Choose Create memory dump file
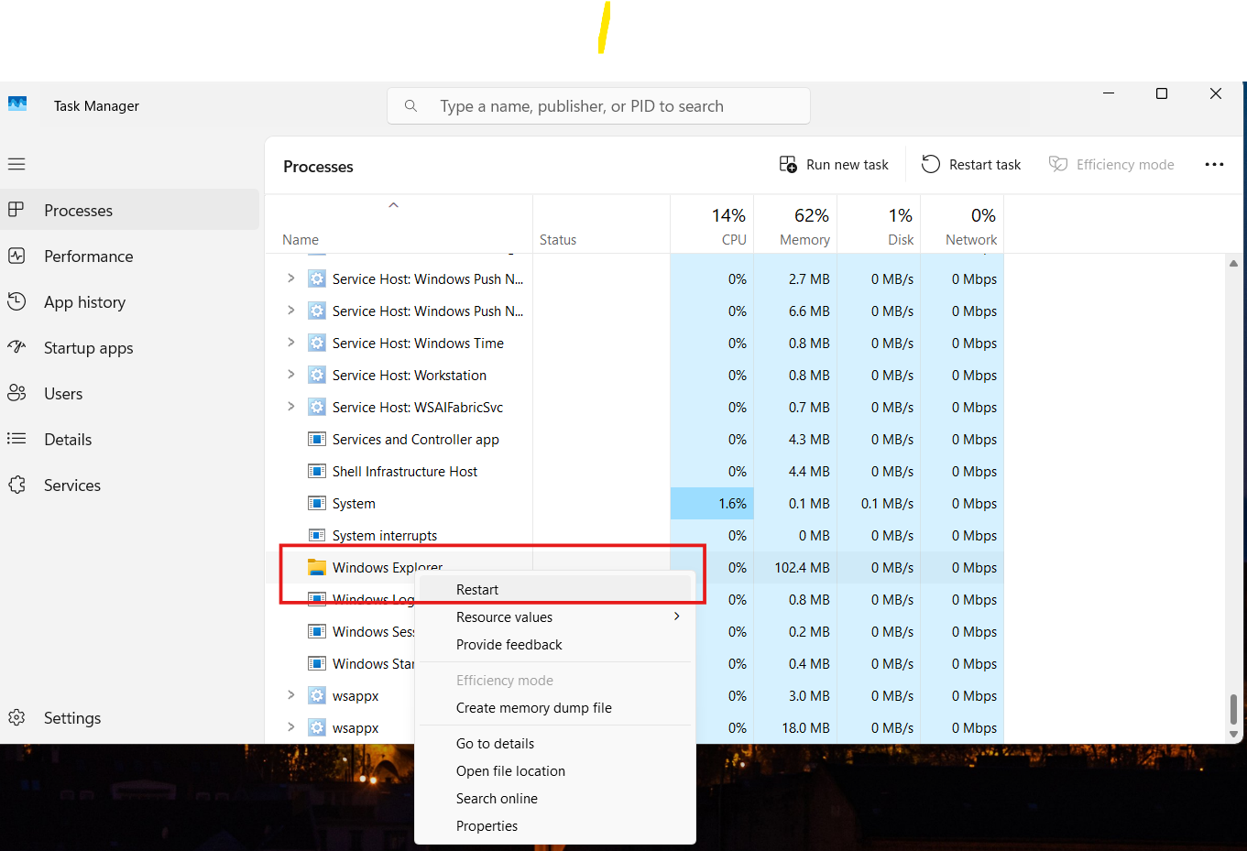1247x851 pixels. point(555,707)
